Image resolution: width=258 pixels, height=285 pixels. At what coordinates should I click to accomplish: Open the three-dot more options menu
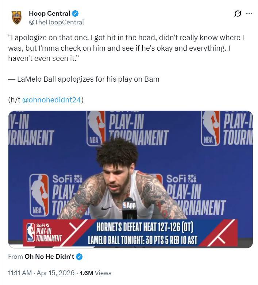(249, 14)
